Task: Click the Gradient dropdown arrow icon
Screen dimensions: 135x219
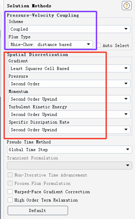Action: click(x=126, y=68)
